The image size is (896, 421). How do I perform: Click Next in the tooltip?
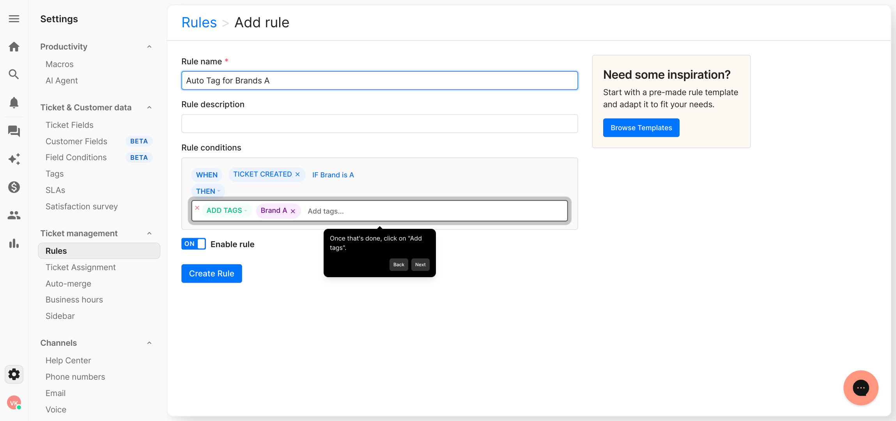coord(420,265)
